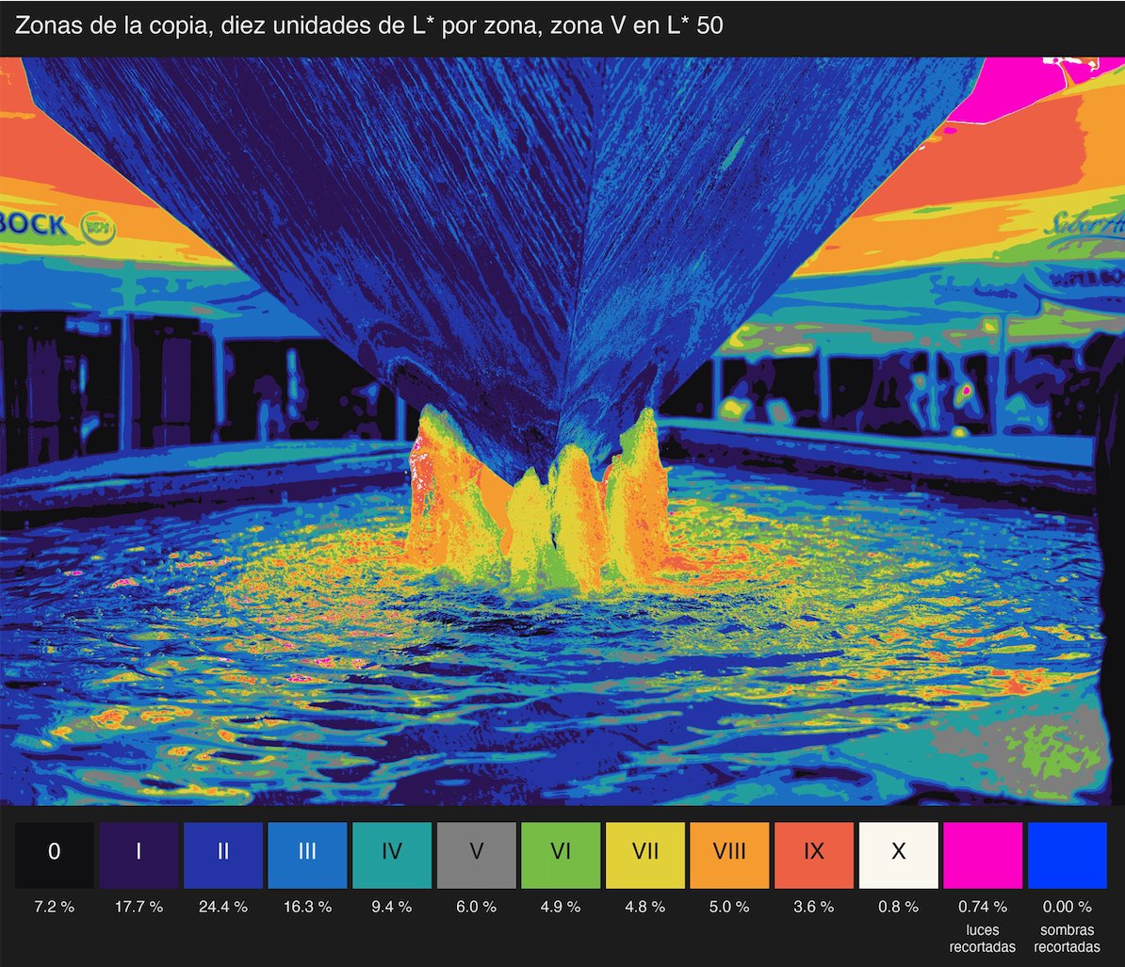Click the 9.4 % percentage value

click(392, 907)
